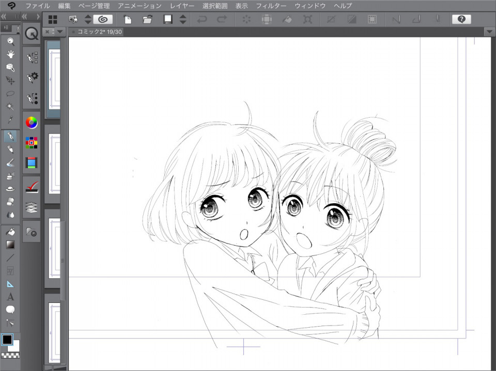The image size is (496, 371).
Task: Select the Brush tool
Action: [x=10, y=163]
